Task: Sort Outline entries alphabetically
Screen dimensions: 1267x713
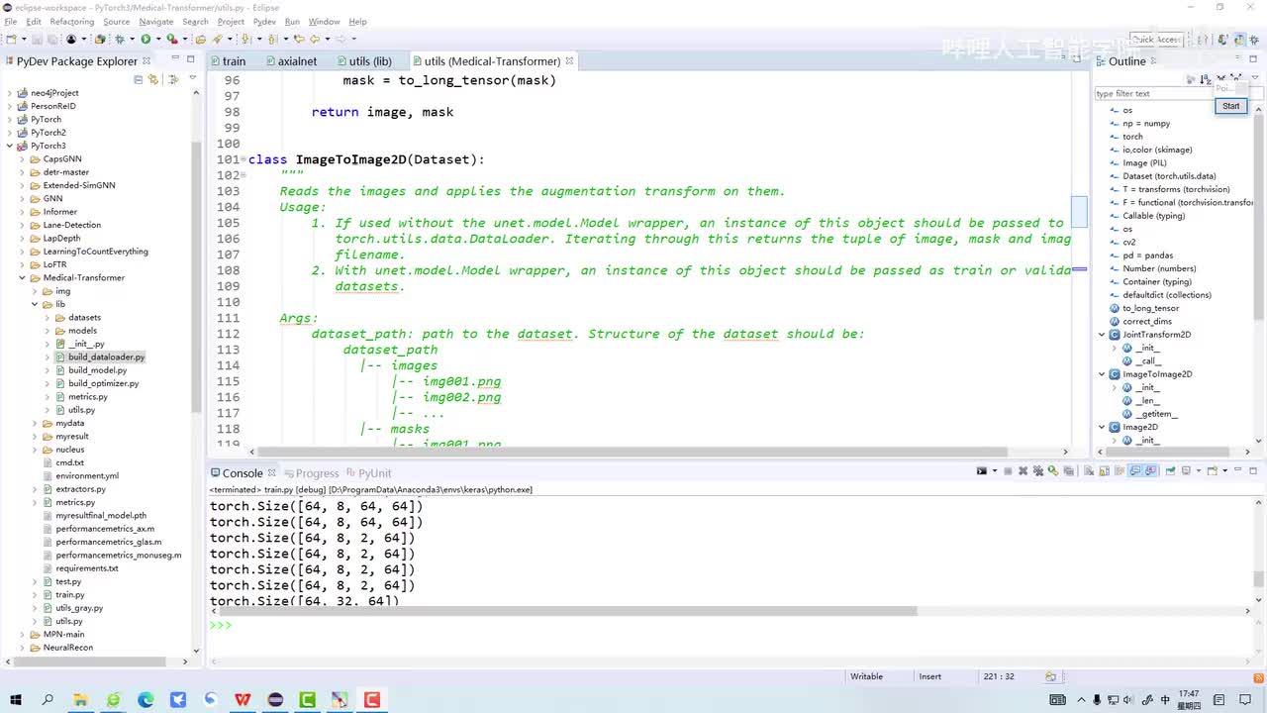Action: pos(1206,79)
